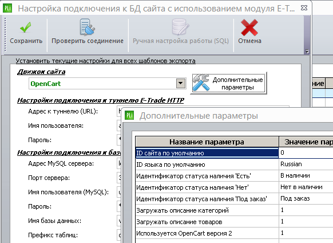Click the green checkmark Save icon
The height and width of the screenshot is (243, 333).
pos(26,28)
